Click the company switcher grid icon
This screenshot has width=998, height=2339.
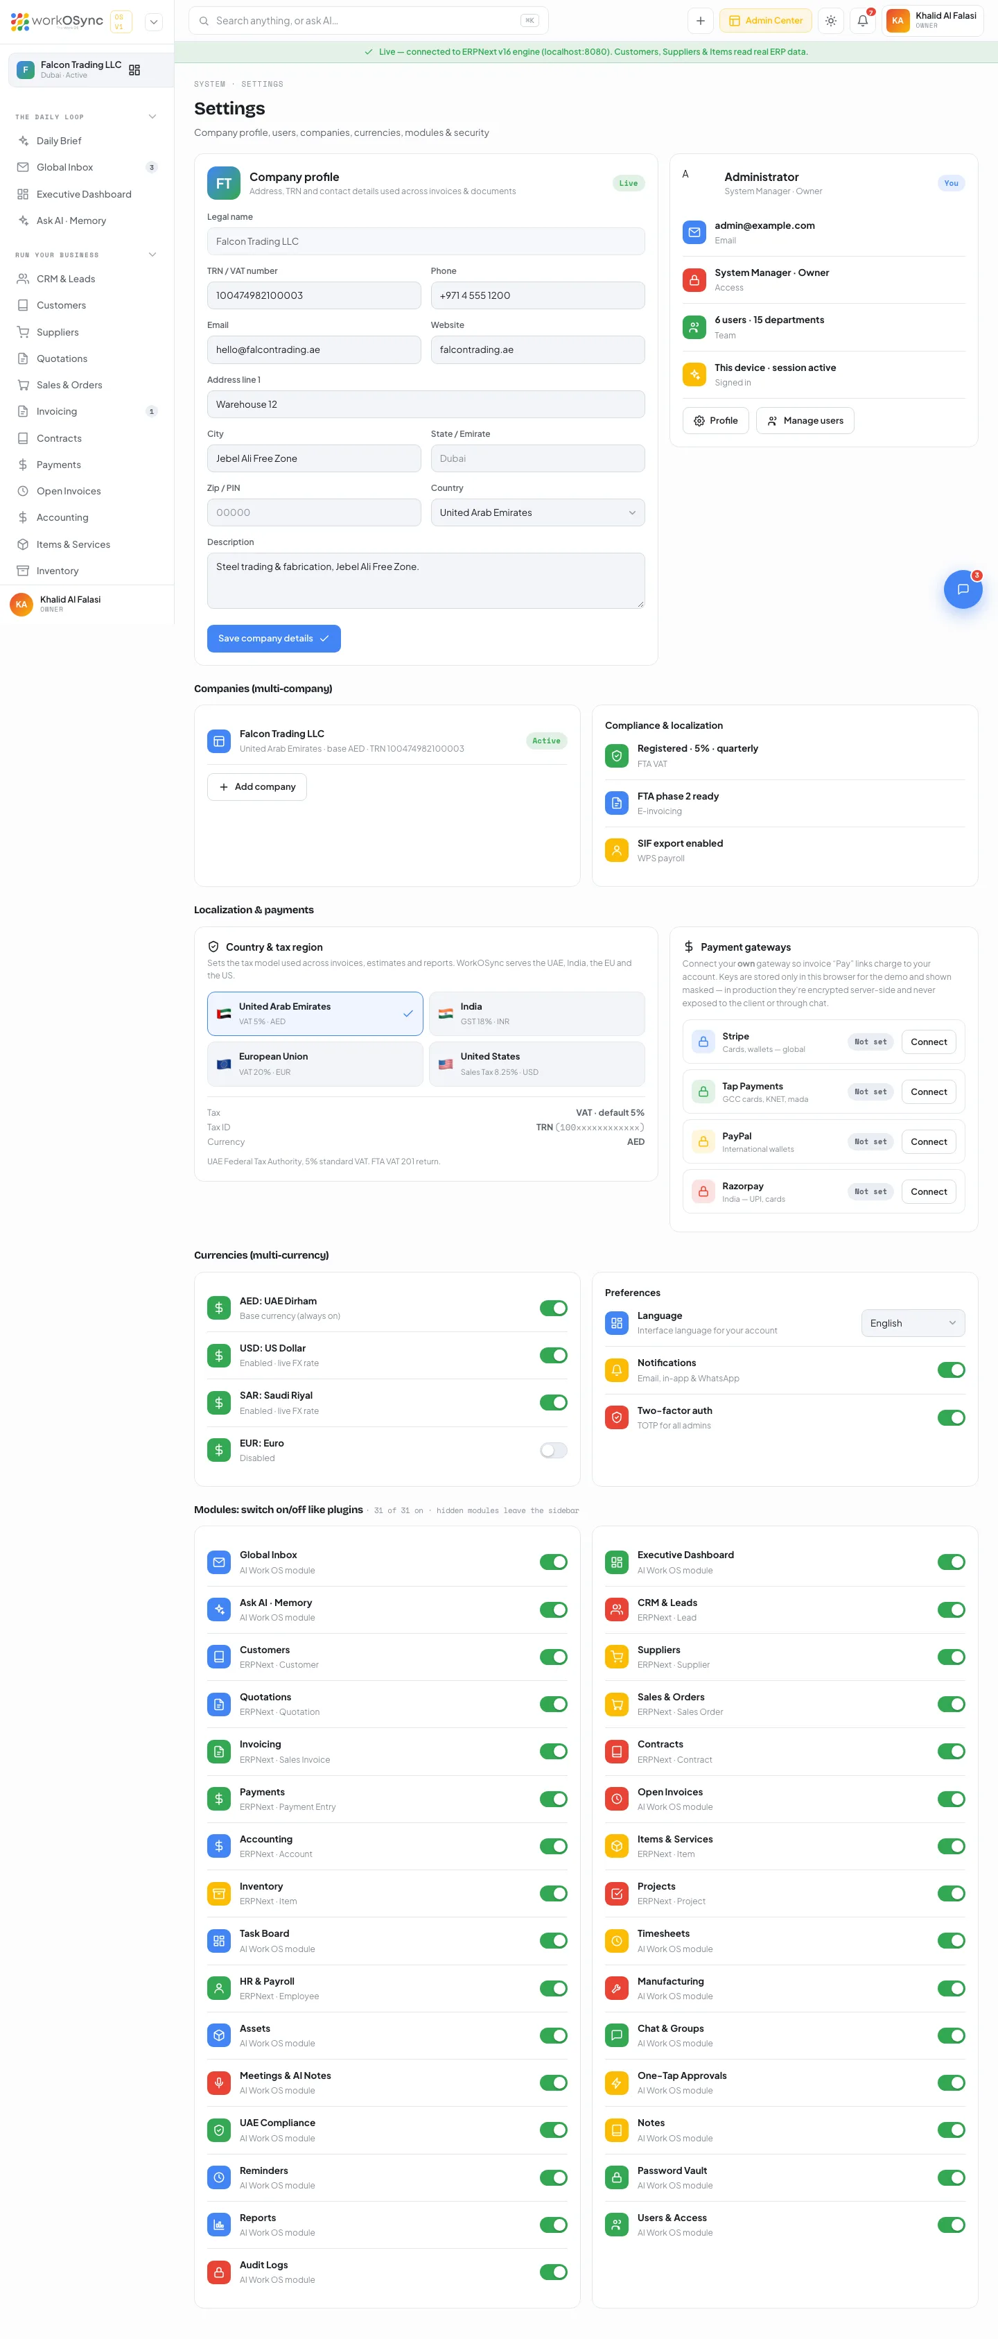134,70
